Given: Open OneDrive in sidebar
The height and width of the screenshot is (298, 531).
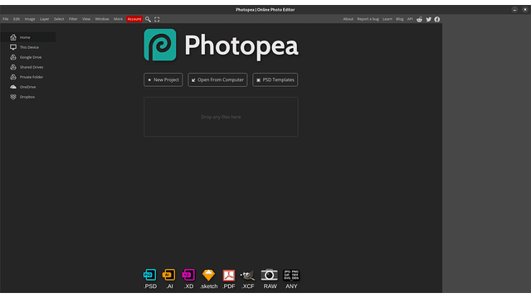Looking at the screenshot, I should (27, 87).
